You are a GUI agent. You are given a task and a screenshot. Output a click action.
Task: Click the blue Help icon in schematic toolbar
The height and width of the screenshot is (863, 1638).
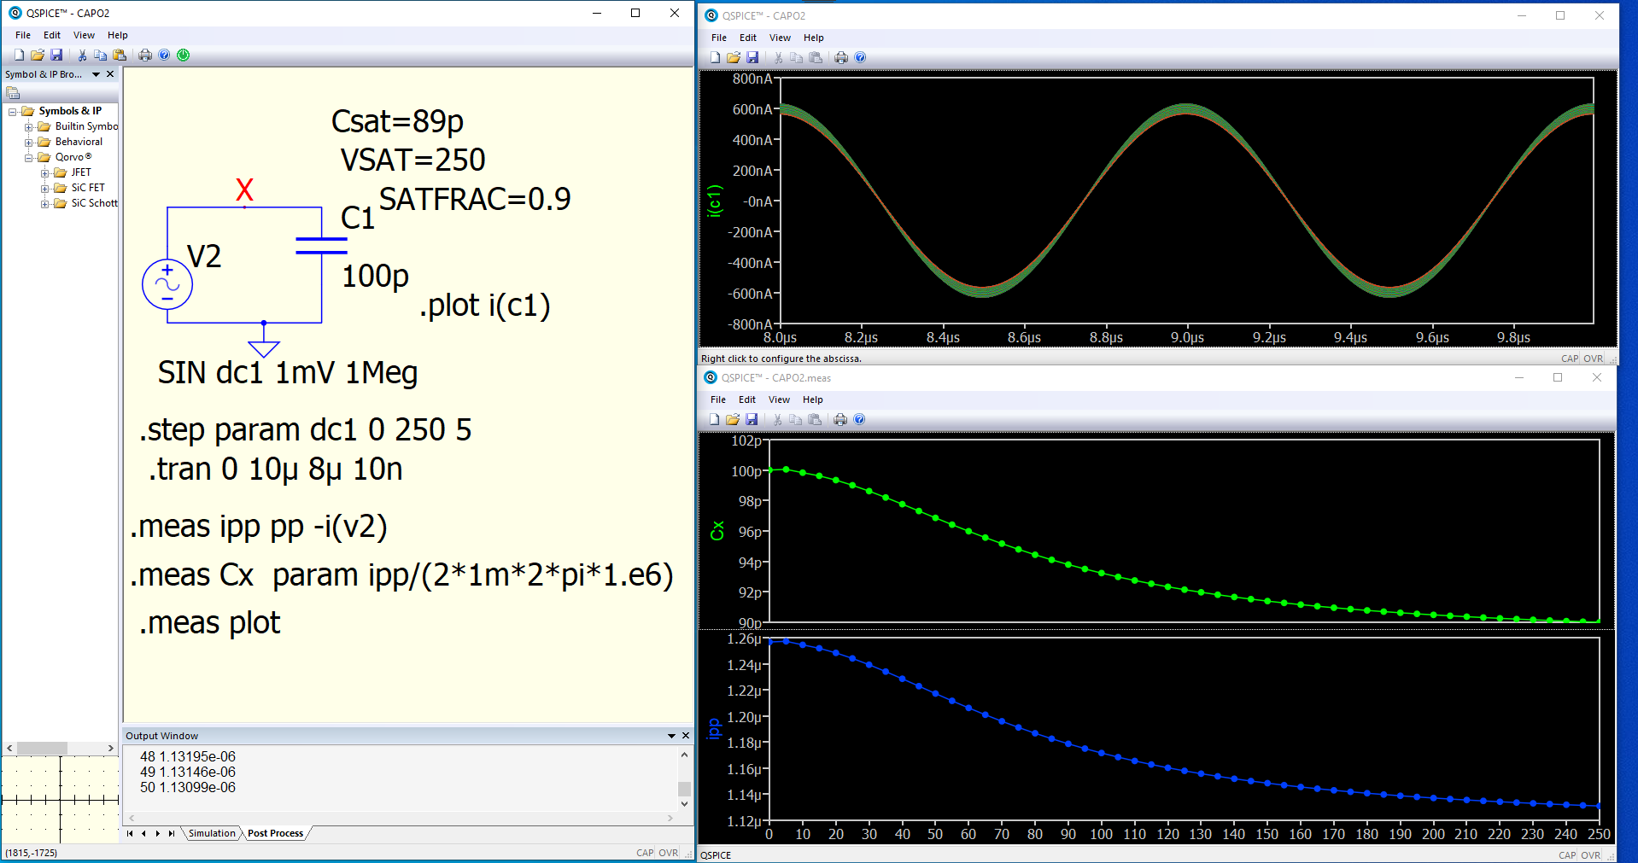click(164, 55)
